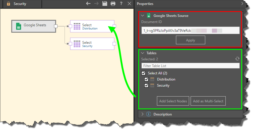Image resolution: width=255 pixels, height=133 pixels.
Task: Uncheck the Distribution table checkbox
Action: (x=146, y=79)
